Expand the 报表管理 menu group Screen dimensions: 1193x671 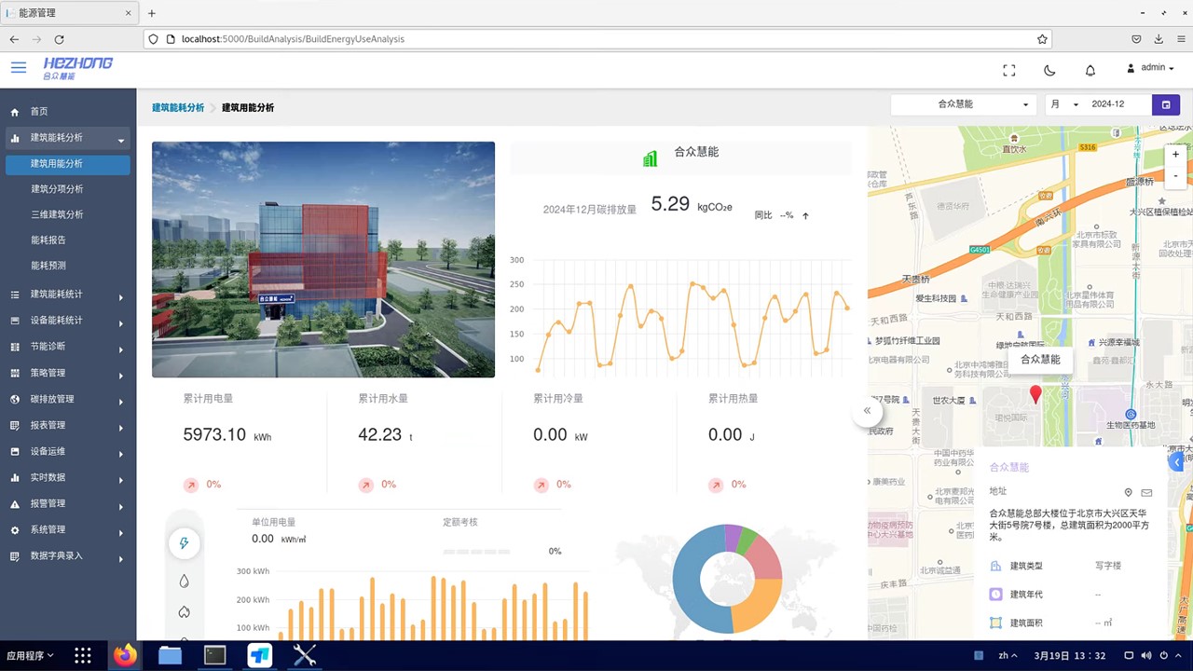[68, 425]
